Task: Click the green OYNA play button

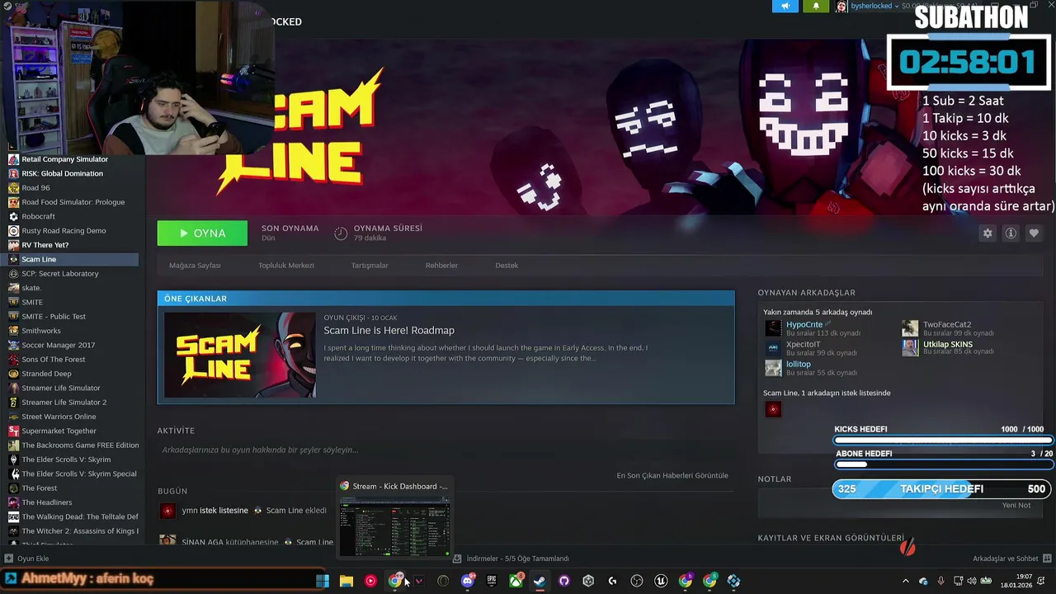Action: pyautogui.click(x=202, y=233)
